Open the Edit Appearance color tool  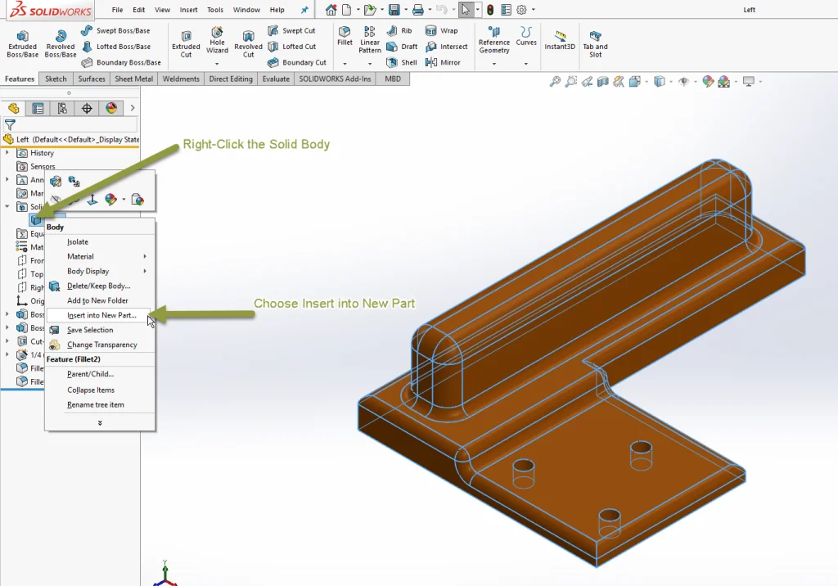(x=707, y=79)
